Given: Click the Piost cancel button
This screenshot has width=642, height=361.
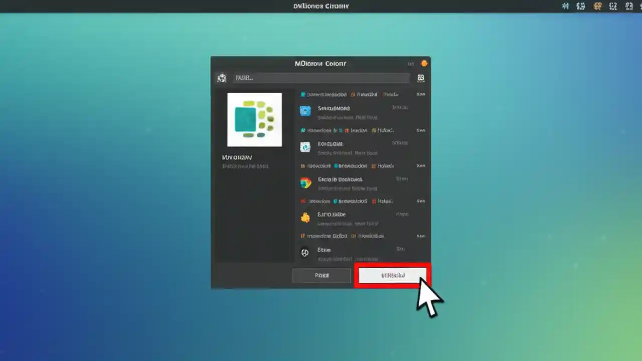Looking at the screenshot, I should (322, 275).
